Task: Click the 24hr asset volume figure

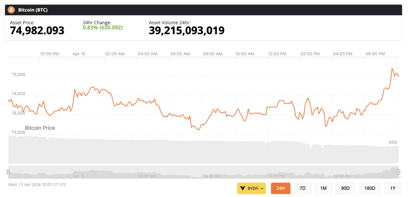Action: coord(186,30)
